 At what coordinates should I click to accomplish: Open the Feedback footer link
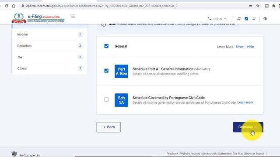[x=172, y=154]
